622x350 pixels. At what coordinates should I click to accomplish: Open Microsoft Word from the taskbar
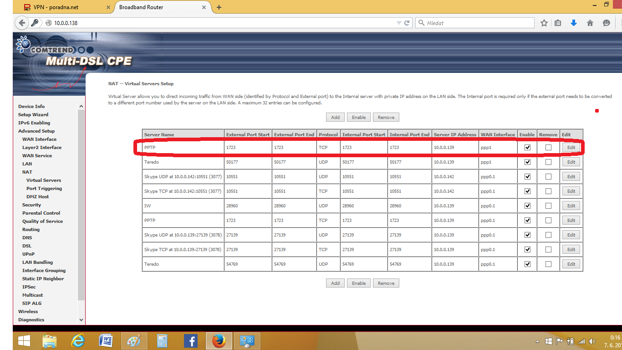coord(106,341)
